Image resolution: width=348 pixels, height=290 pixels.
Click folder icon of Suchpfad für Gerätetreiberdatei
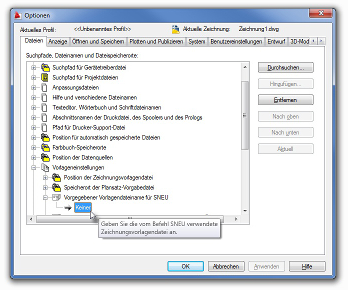click(x=45, y=67)
